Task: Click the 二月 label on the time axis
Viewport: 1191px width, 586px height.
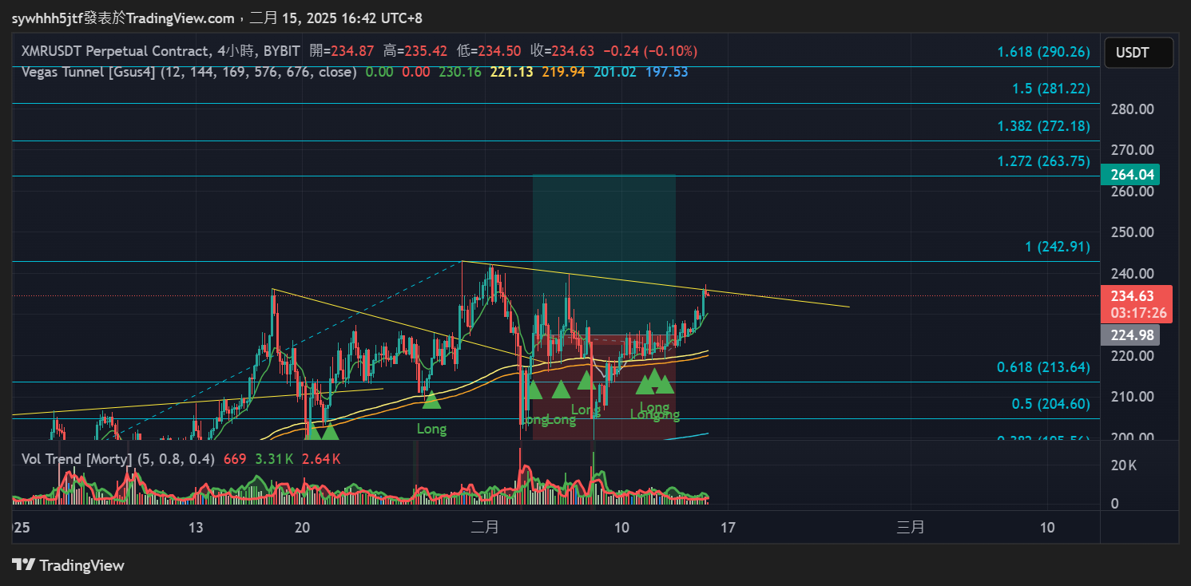Action: (486, 528)
